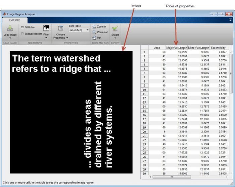Click table vertical scrollbar up arrow

pyautogui.click(x=231, y=52)
